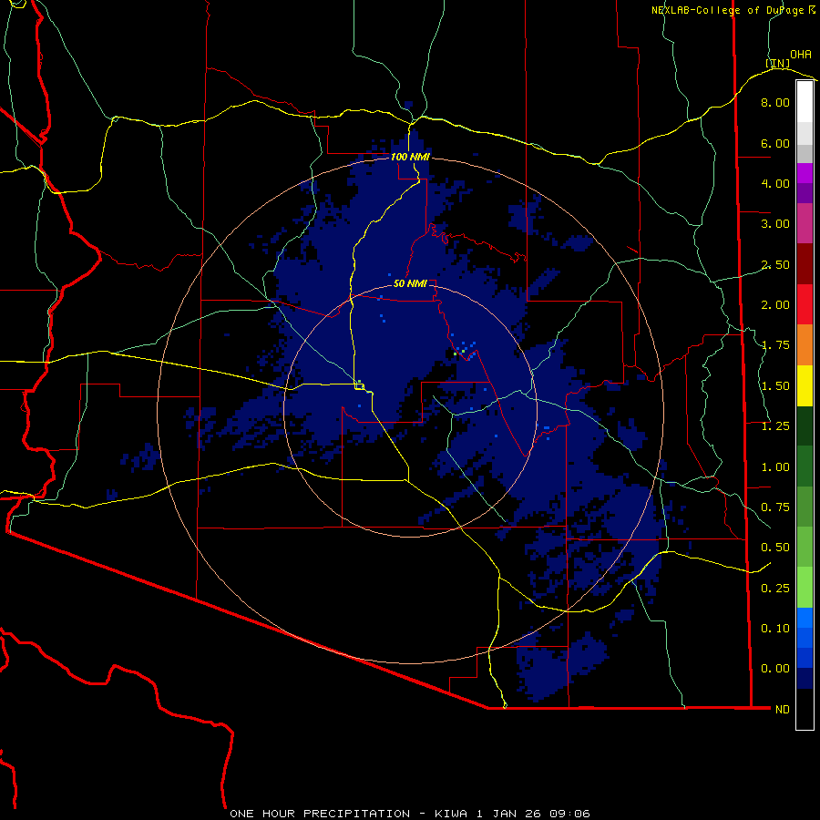820x820 pixels.
Task: Click the pink 3.00 inch legend swatch
Action: (805, 223)
